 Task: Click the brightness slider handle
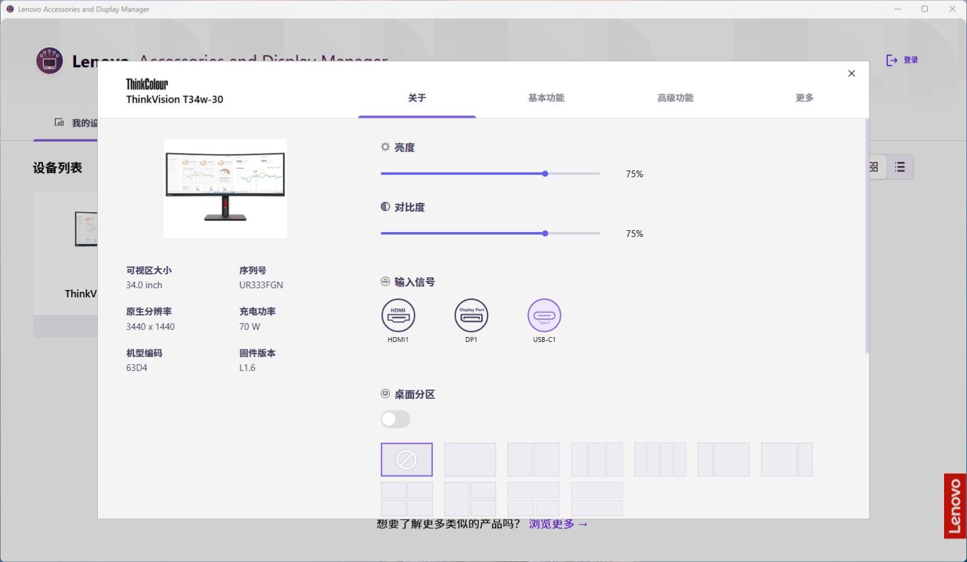click(x=545, y=173)
